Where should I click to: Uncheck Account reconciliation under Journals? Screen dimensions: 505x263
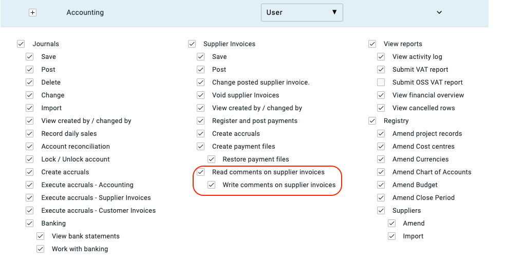pyautogui.click(x=30, y=147)
